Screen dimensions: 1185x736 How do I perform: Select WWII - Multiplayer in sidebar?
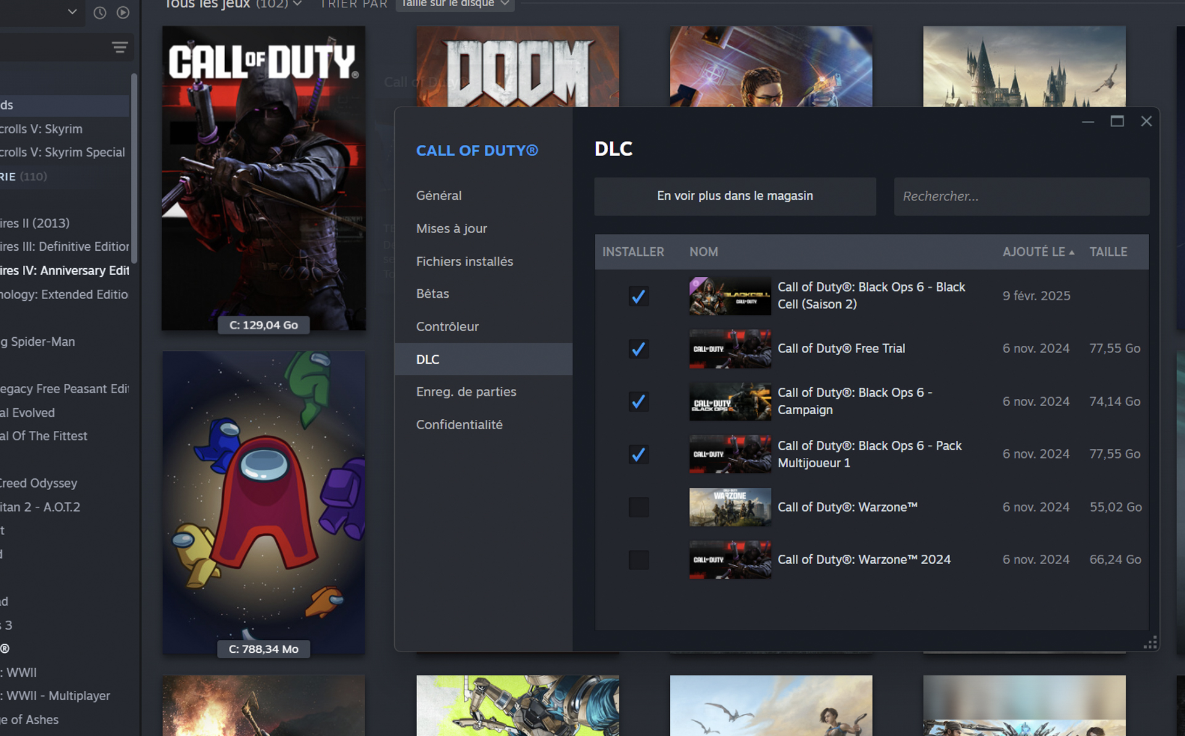point(64,696)
